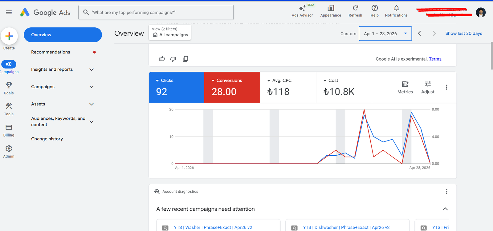This screenshot has height=231, width=493.
Task: Refresh the data with Refresh icon
Action: [355, 11]
